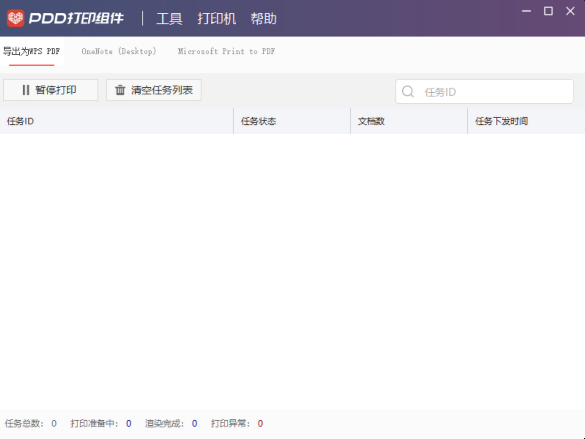Pause printing with 暂停打印 button
The height and width of the screenshot is (439, 585).
click(50, 90)
